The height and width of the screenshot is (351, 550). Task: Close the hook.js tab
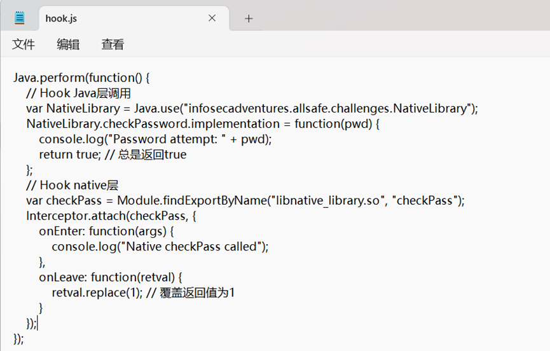[212, 18]
